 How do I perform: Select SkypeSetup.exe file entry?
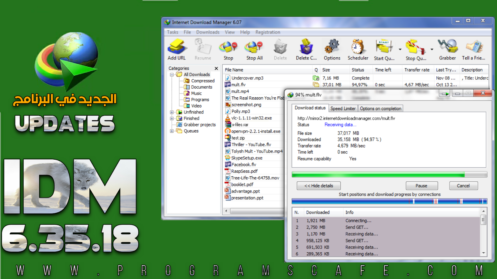[244, 158]
